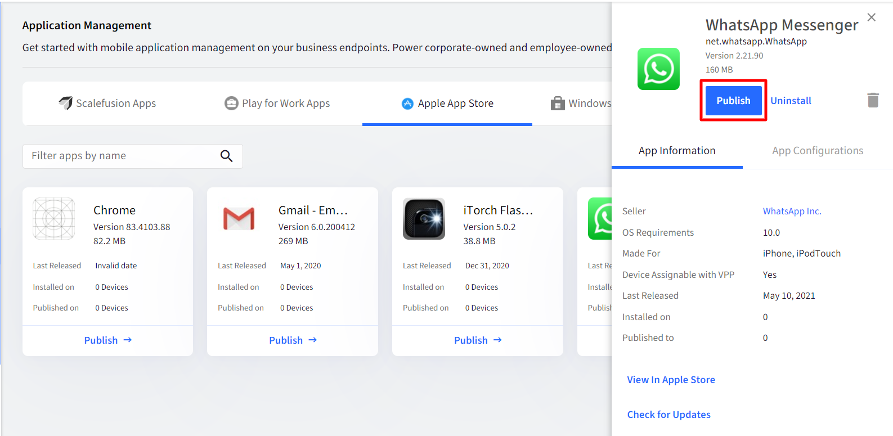Click the blue Publish button for WhatsApp
The width and height of the screenshot is (893, 436).
point(733,100)
